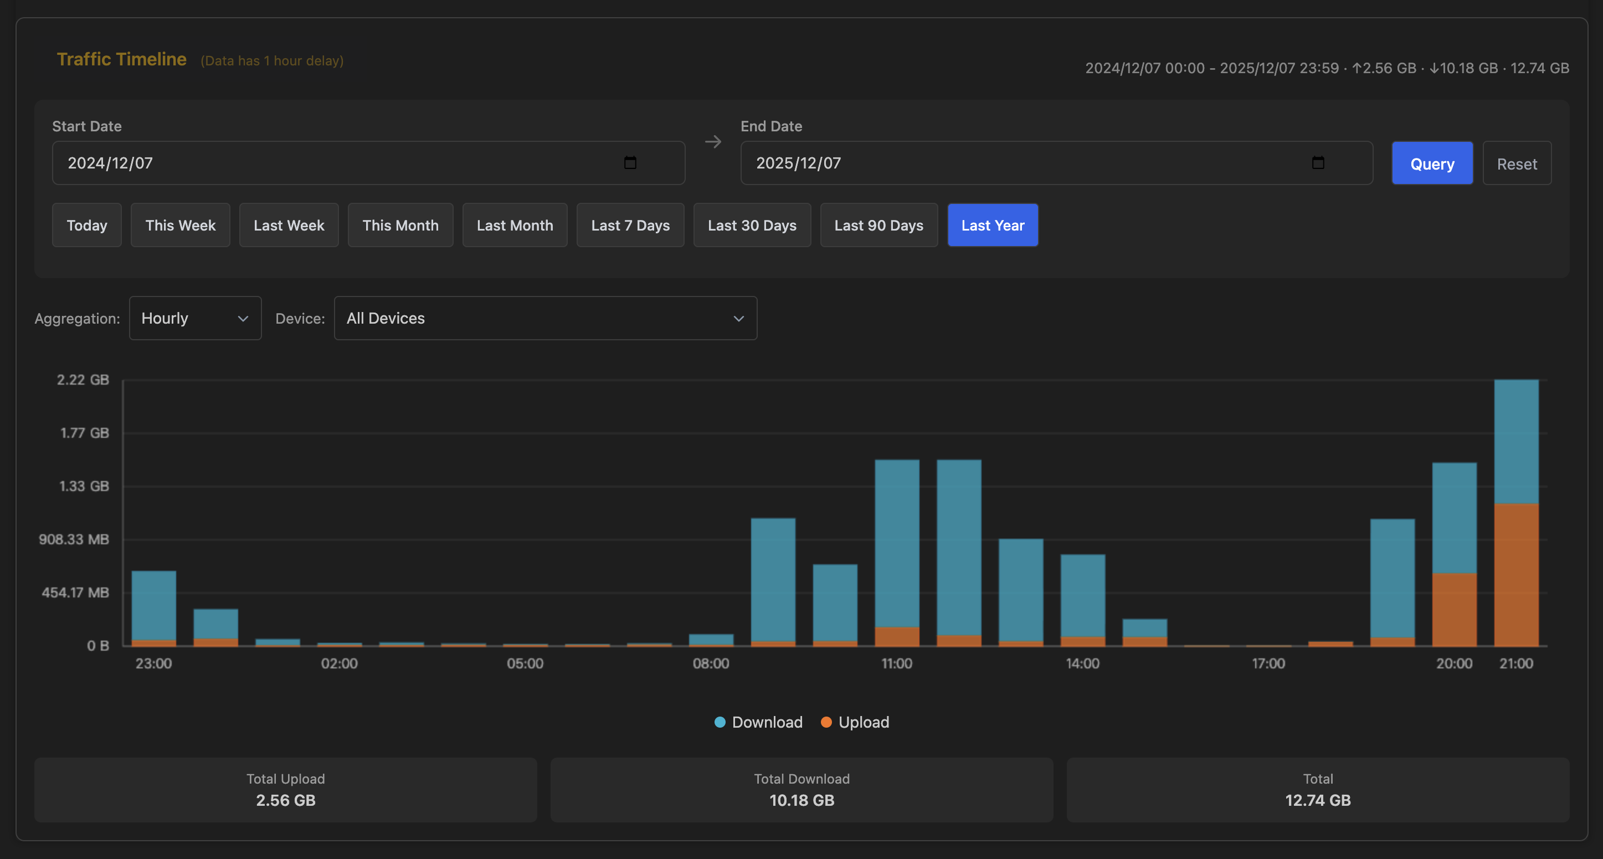
Task: Switch to the Last 7 Days range
Action: coord(630,224)
